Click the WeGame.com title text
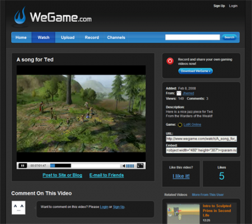 pos(61,17)
